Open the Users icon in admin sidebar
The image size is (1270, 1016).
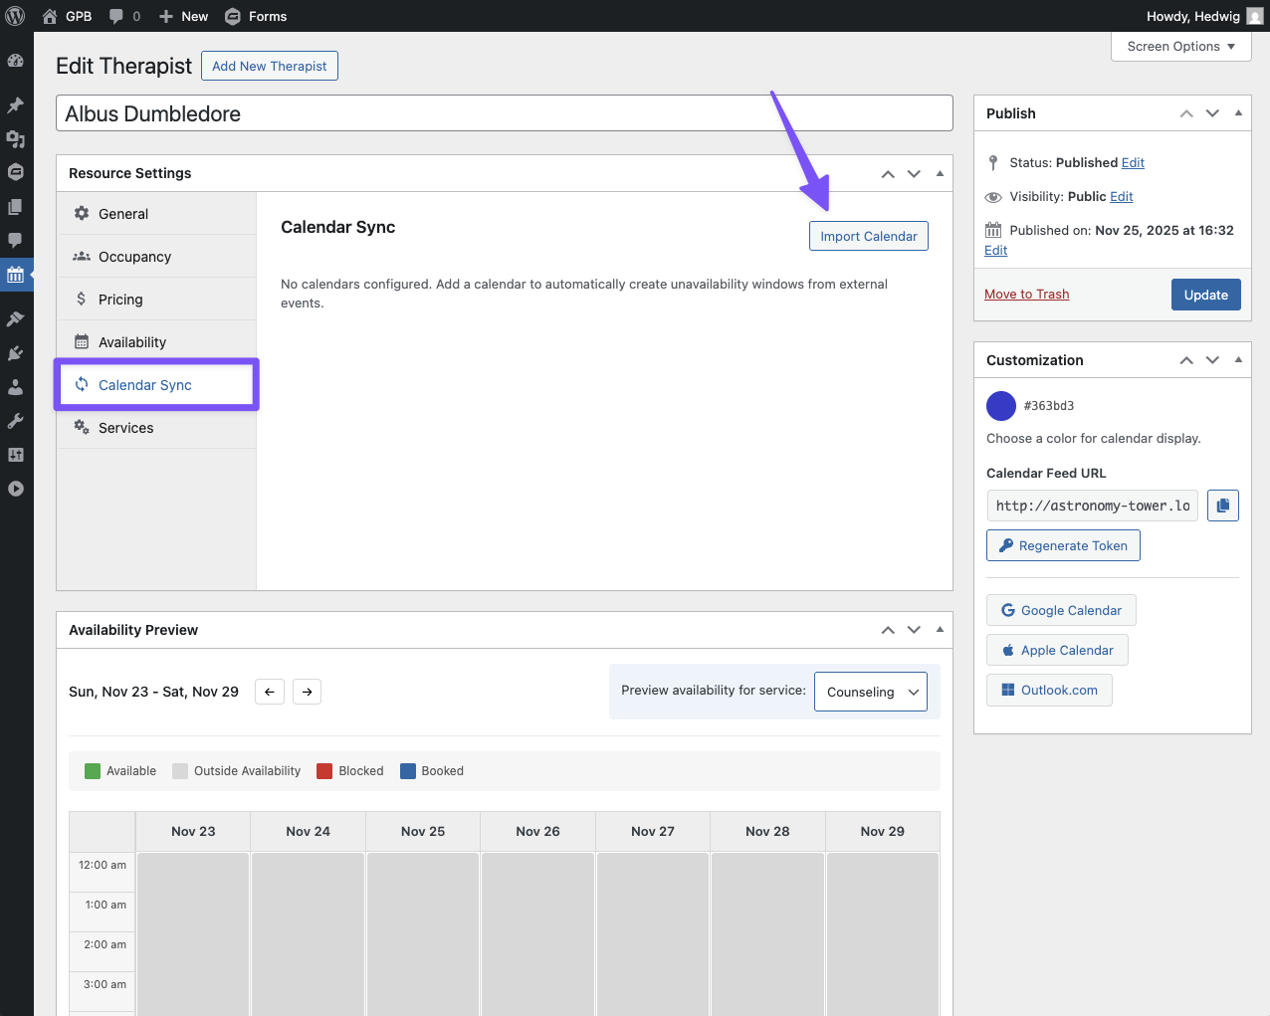(16, 387)
